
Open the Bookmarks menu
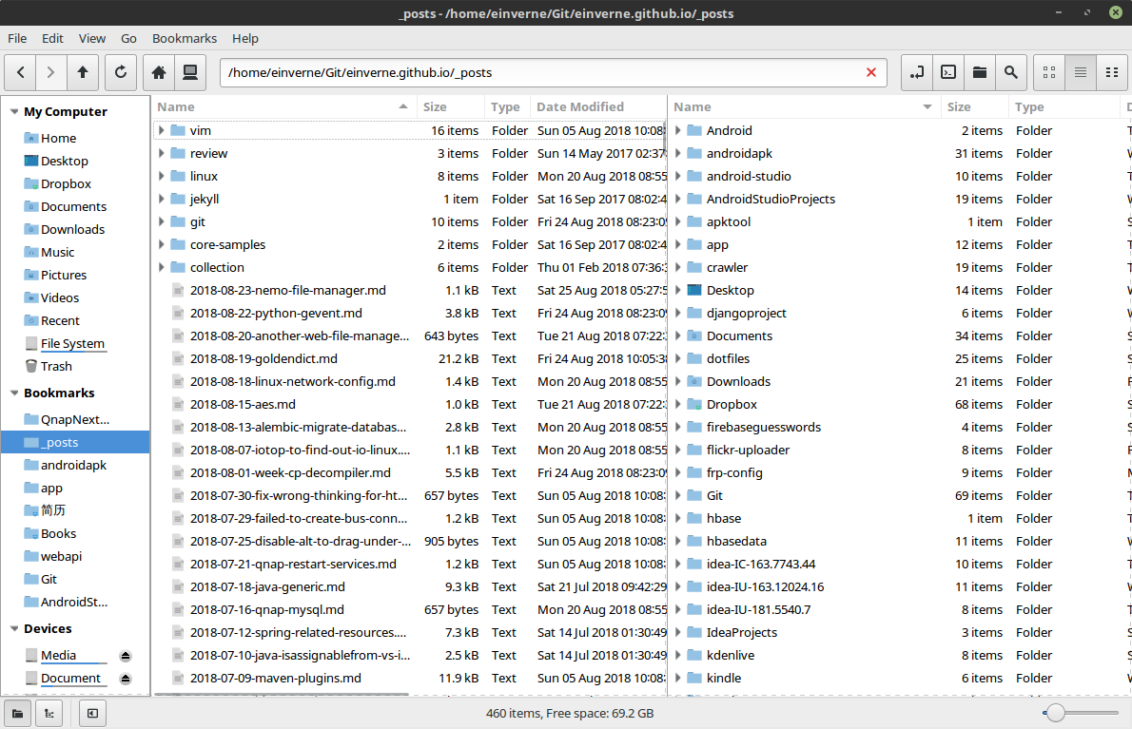coord(185,38)
